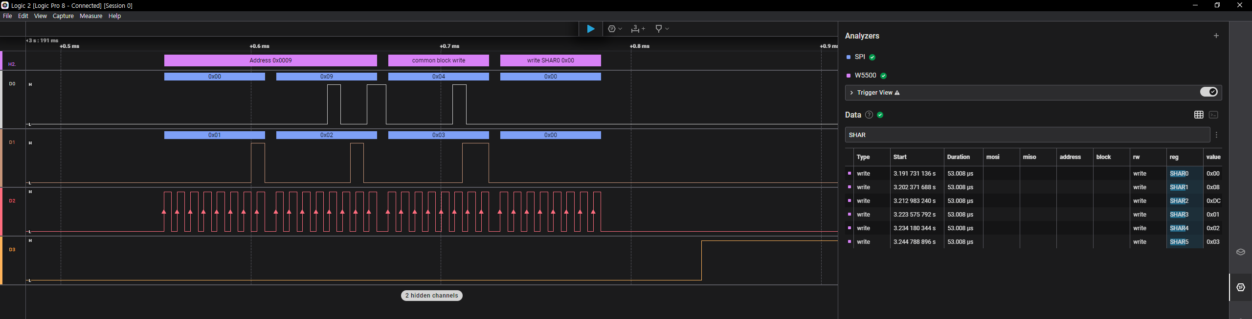Image resolution: width=1252 pixels, height=319 pixels.
Task: Select the SHAR5 table row cell
Action: 1179,242
